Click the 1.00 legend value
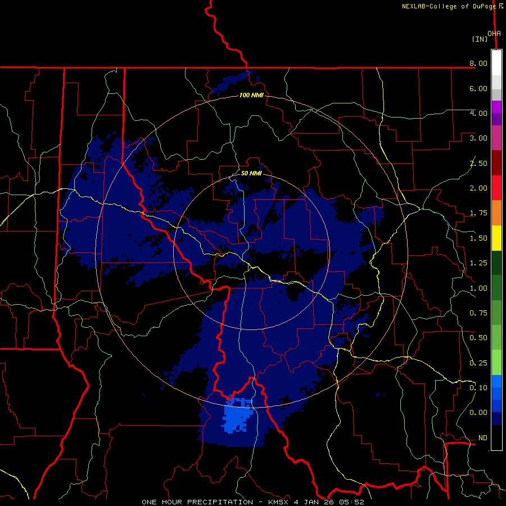 pos(478,288)
